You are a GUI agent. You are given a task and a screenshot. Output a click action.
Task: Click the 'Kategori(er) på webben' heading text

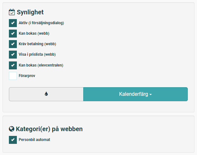49,129
